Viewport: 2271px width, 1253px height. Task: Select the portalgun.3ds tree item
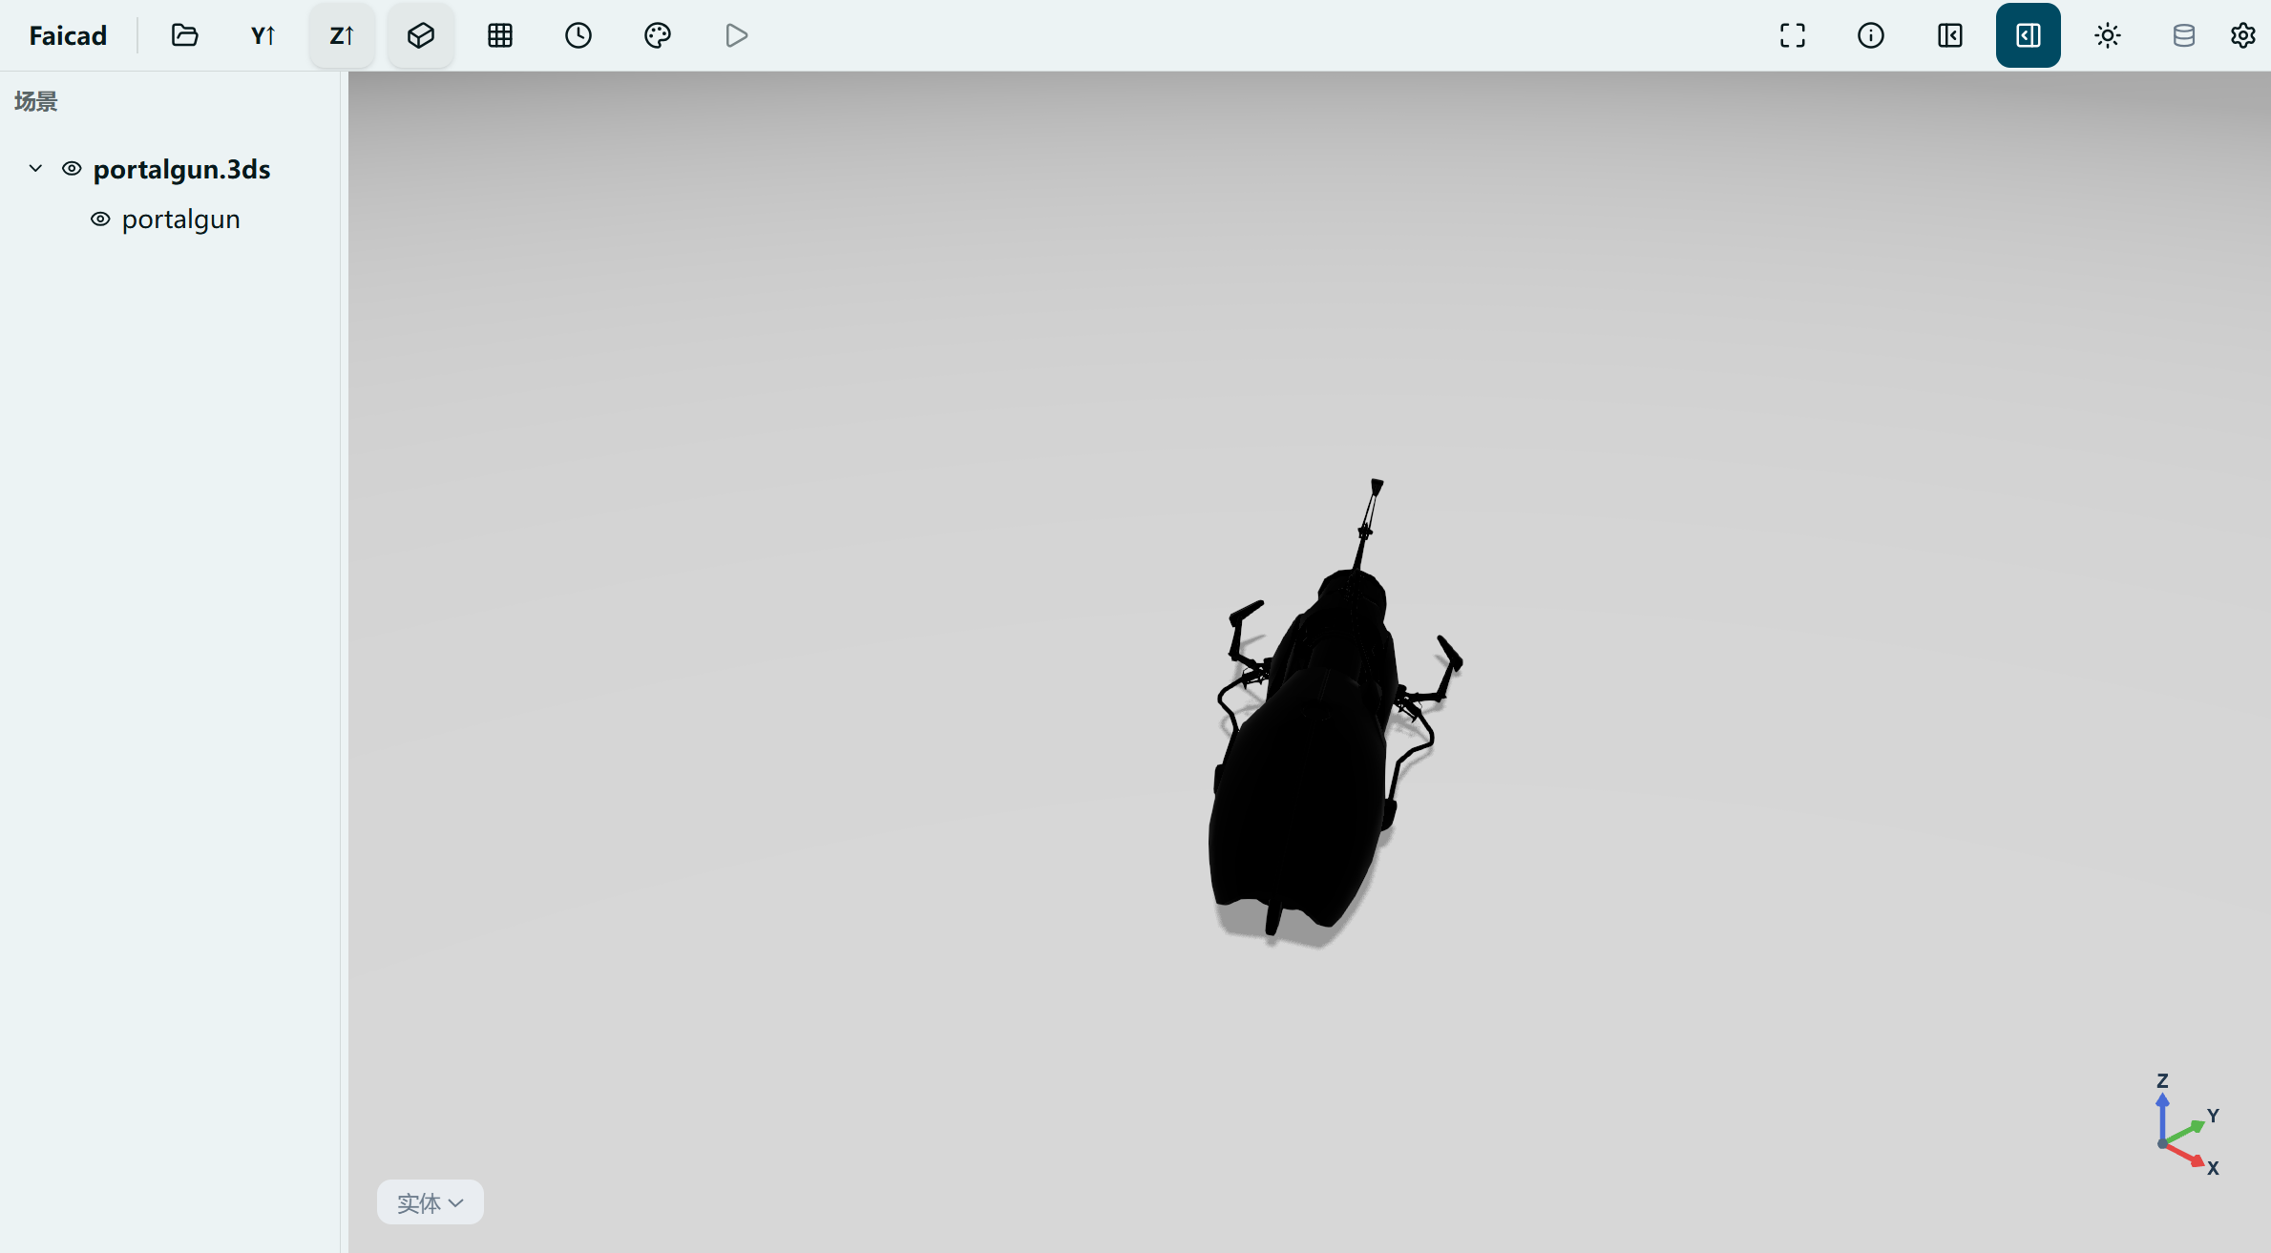pos(181,169)
